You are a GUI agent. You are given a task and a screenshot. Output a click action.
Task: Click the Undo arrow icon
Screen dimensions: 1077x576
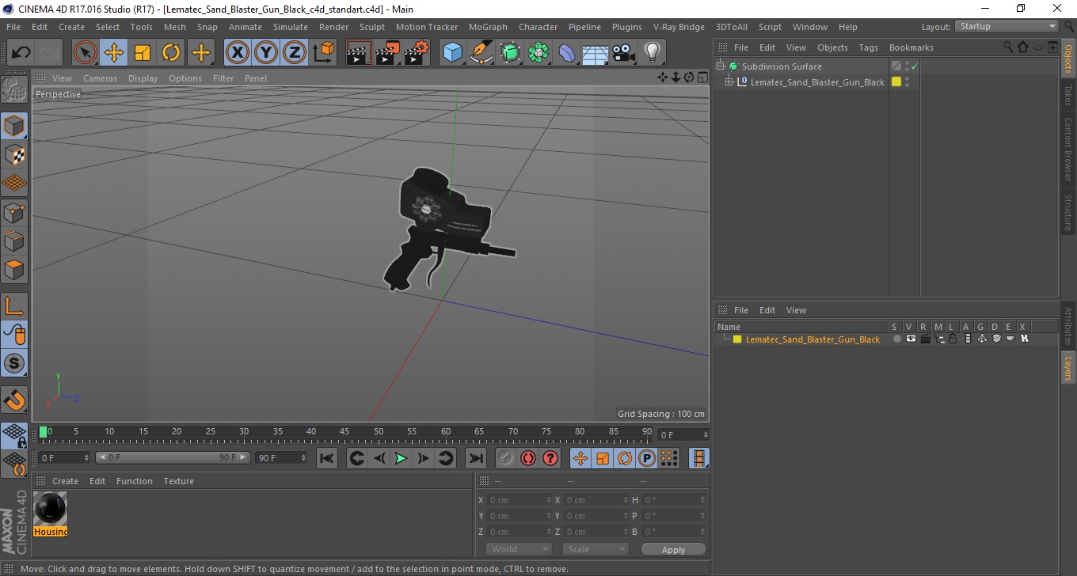[x=21, y=53]
